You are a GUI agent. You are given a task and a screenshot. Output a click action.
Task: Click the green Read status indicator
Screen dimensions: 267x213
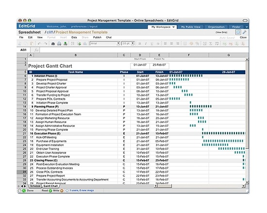tap(50, 191)
